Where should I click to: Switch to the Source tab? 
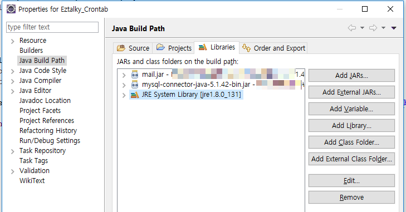tap(133, 48)
